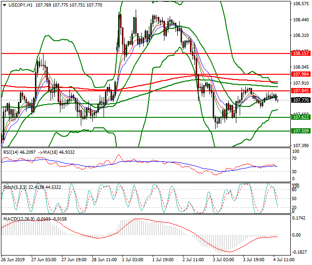Click the 108.440 price scale value
This screenshot has height=265, width=312.
tap(301, 20)
